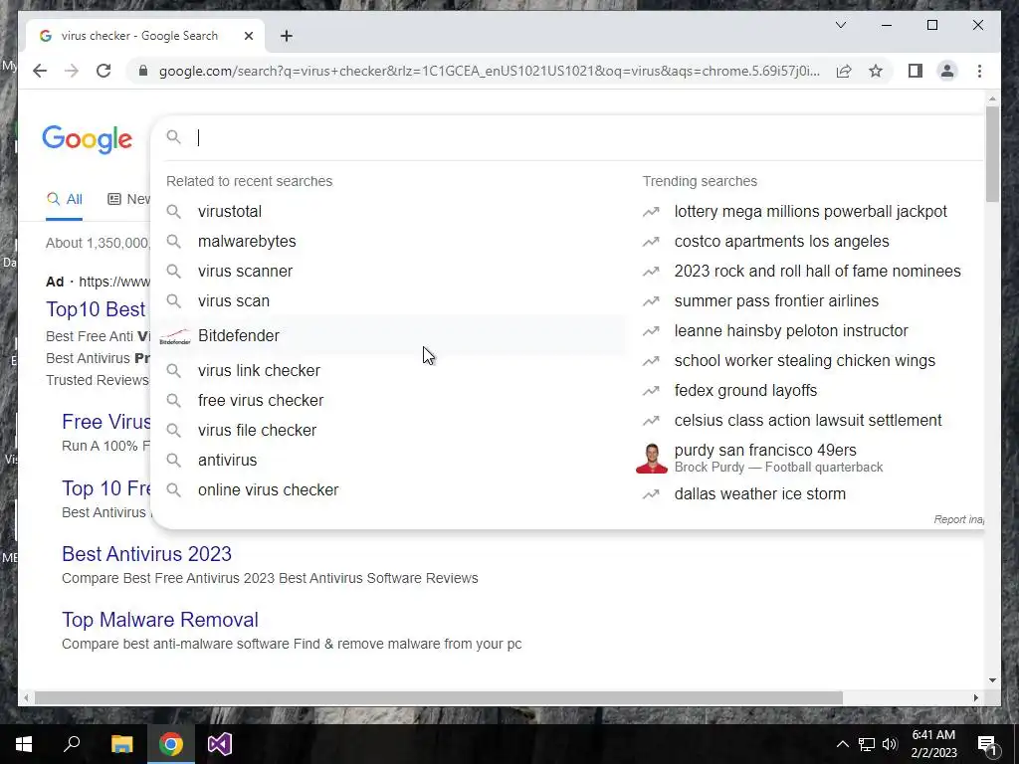The width and height of the screenshot is (1019, 764).
Task: Choose the virus scanner suggestion
Action: 390,271
